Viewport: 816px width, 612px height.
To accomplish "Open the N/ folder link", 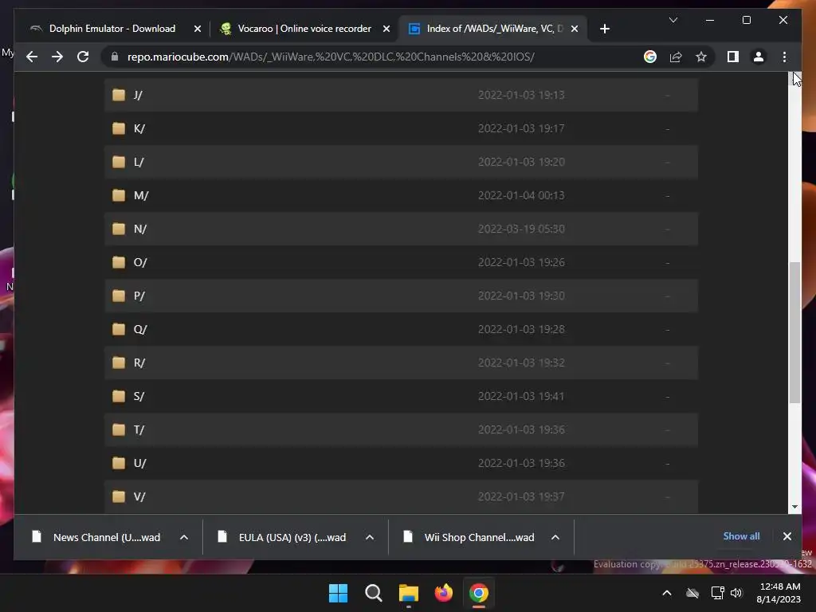I will point(140,229).
